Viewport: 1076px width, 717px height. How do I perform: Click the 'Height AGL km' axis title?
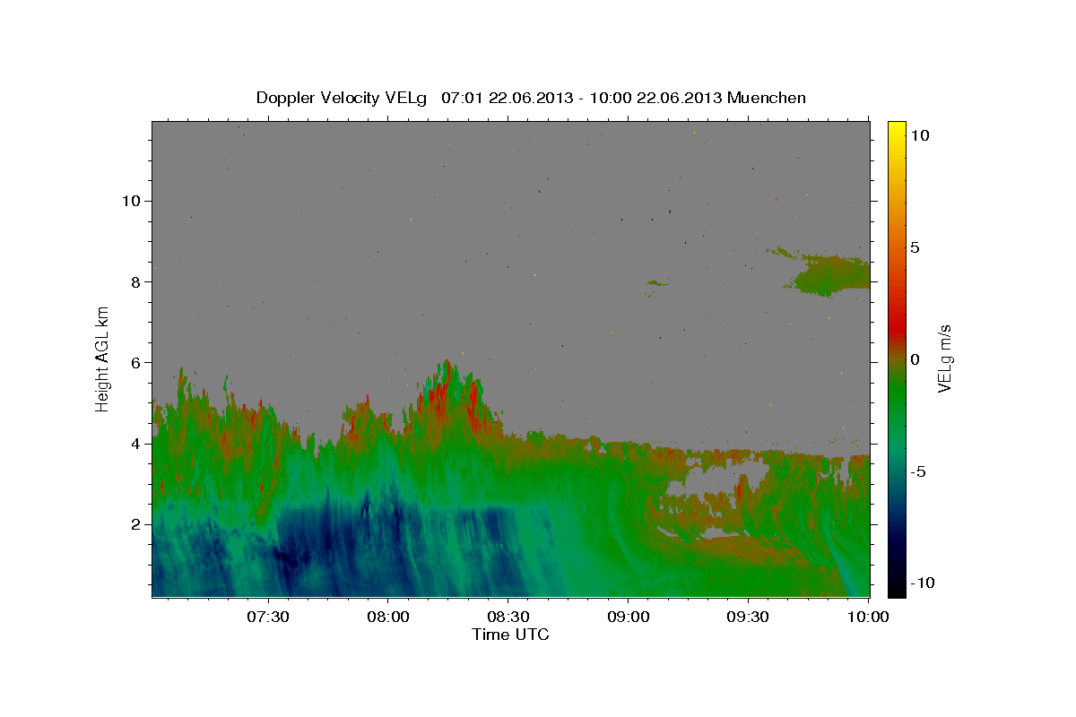pos(103,358)
